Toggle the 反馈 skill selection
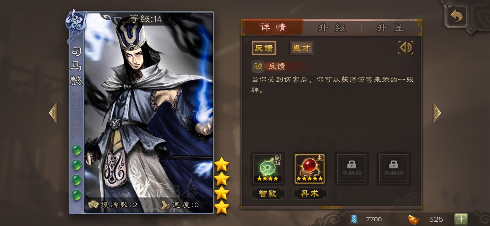The height and width of the screenshot is (226, 490). (x=264, y=48)
